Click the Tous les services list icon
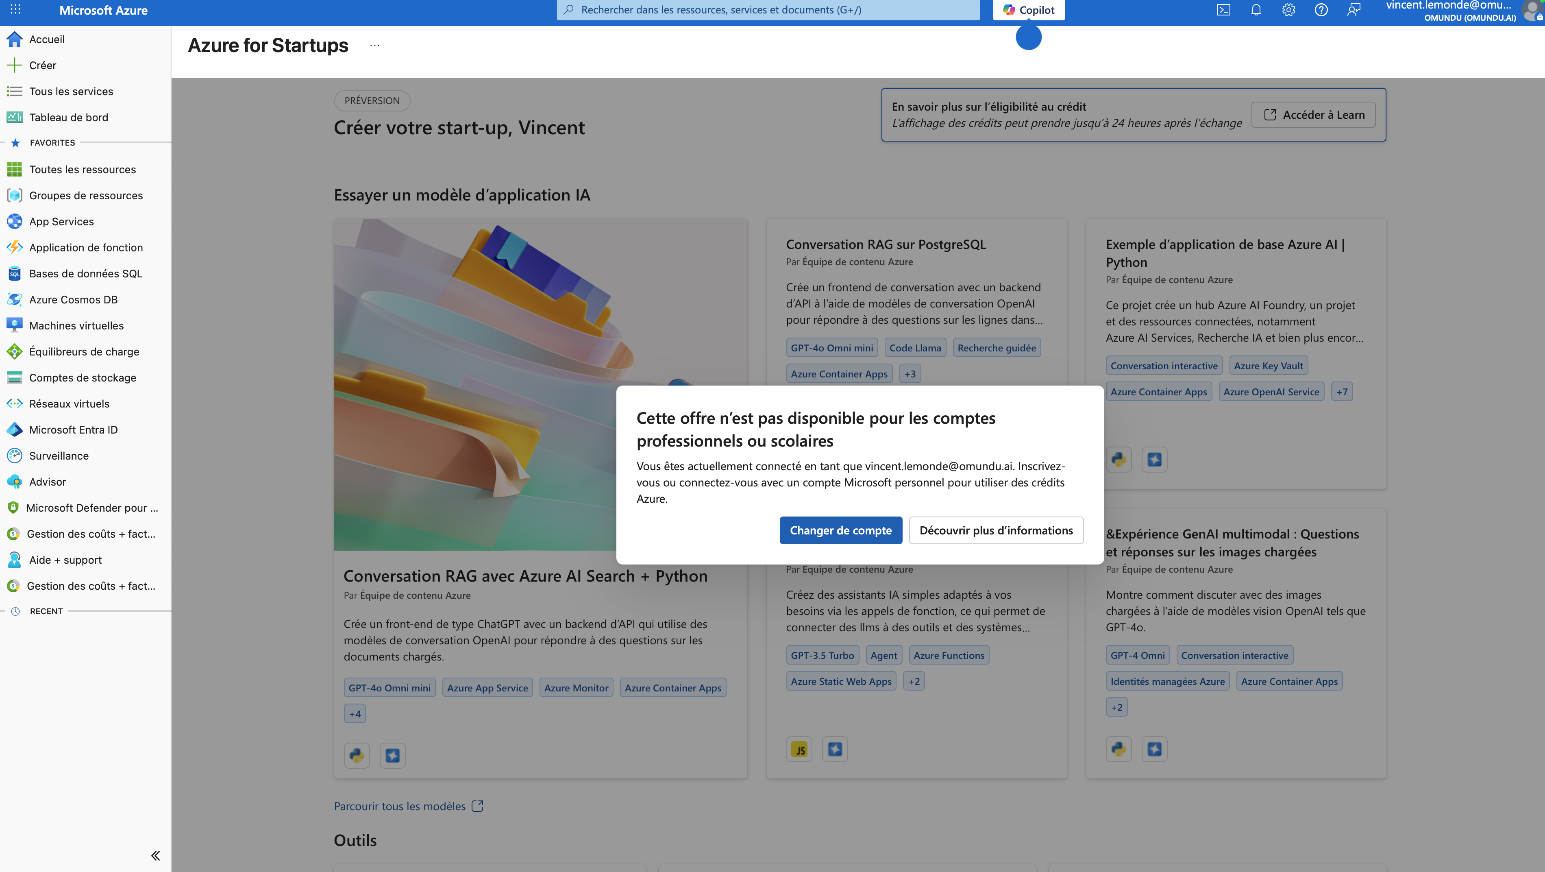The image size is (1545, 872). [14, 91]
